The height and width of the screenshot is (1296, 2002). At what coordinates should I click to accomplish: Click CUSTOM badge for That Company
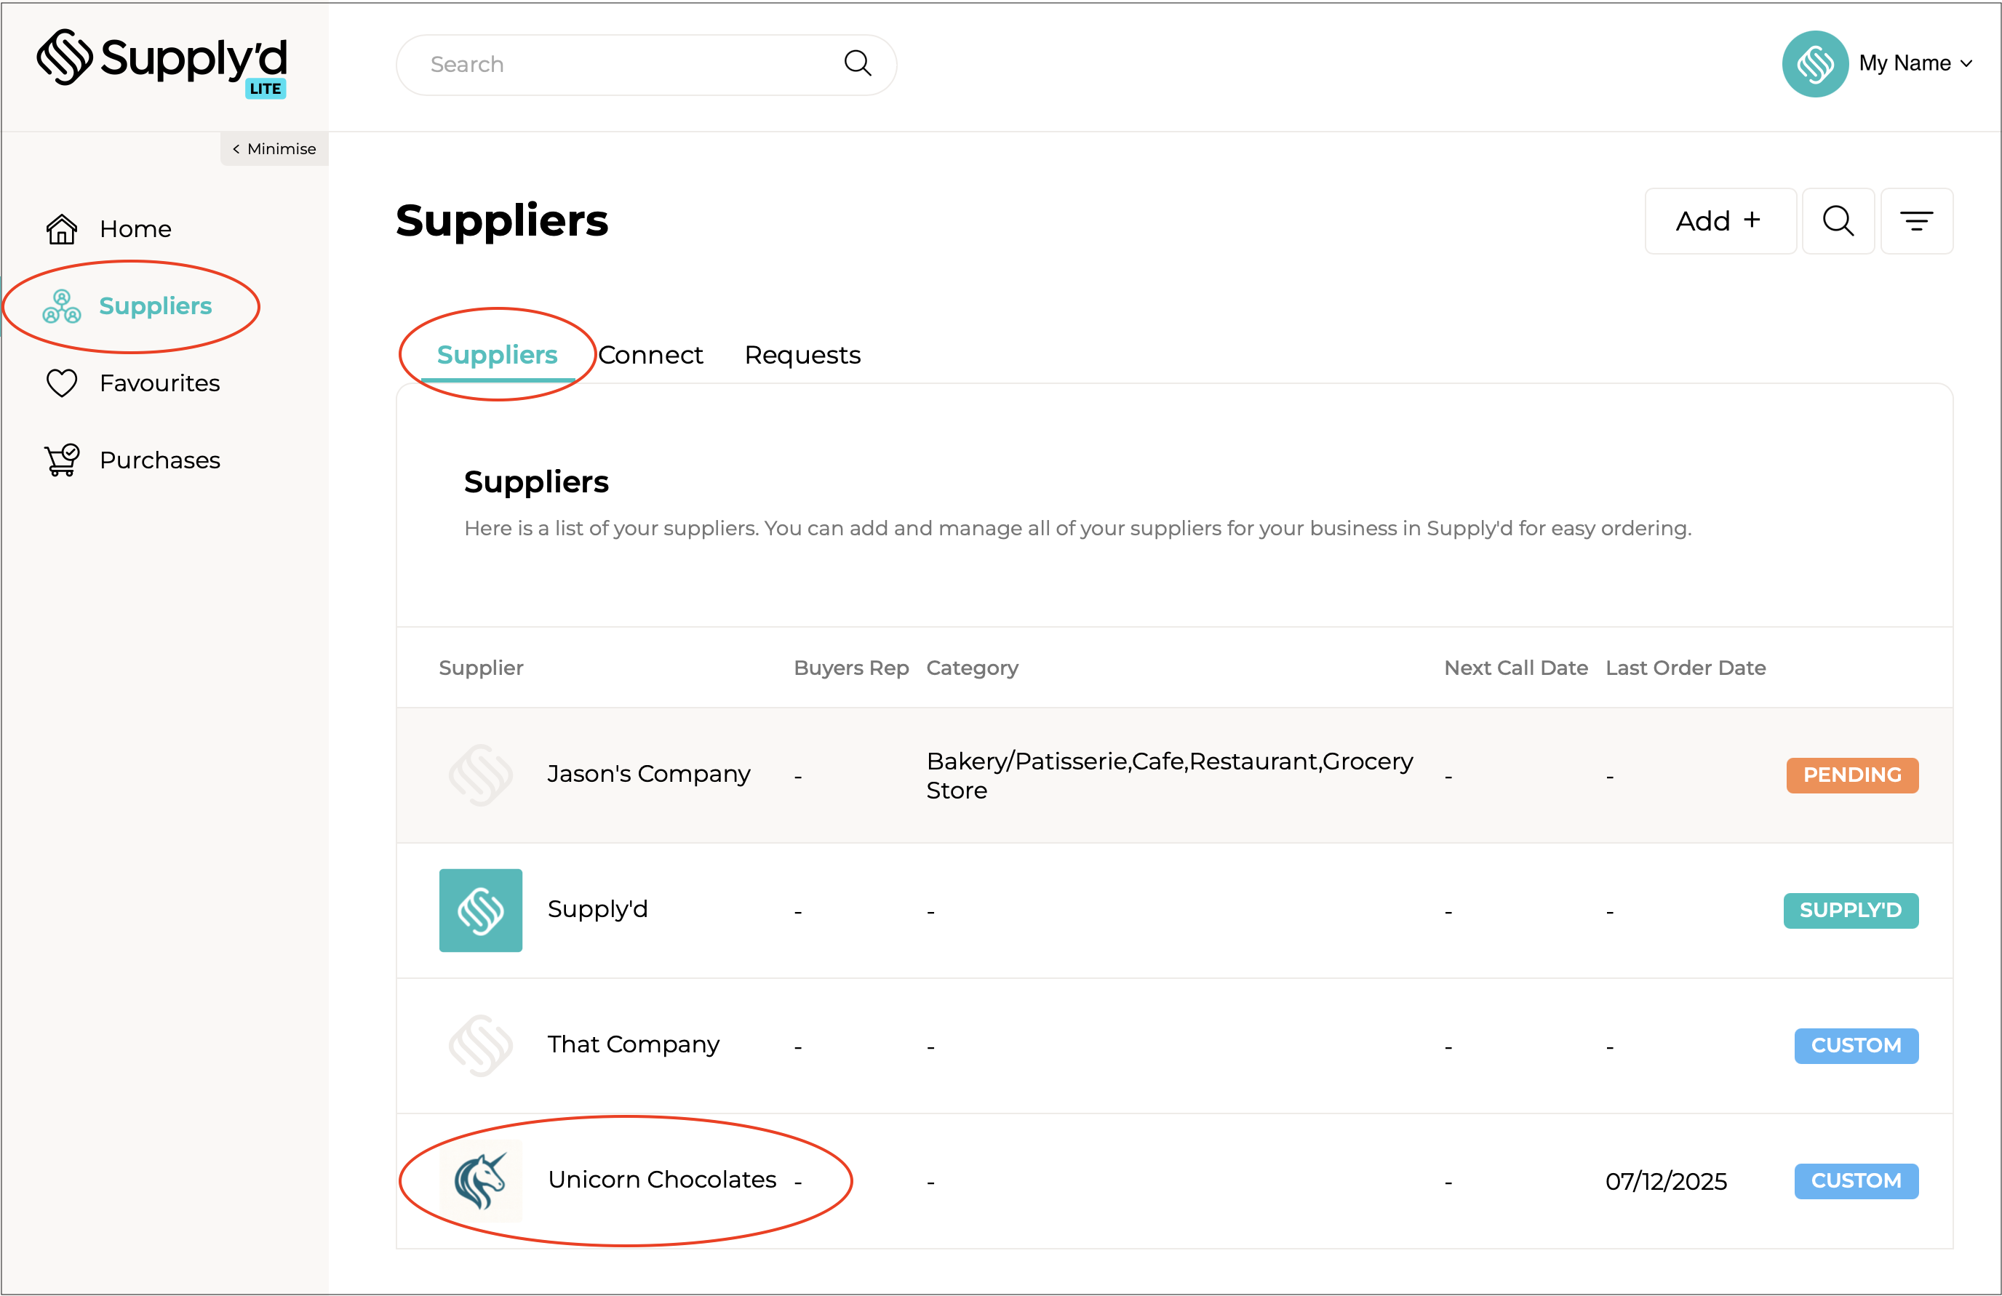pos(1855,1045)
